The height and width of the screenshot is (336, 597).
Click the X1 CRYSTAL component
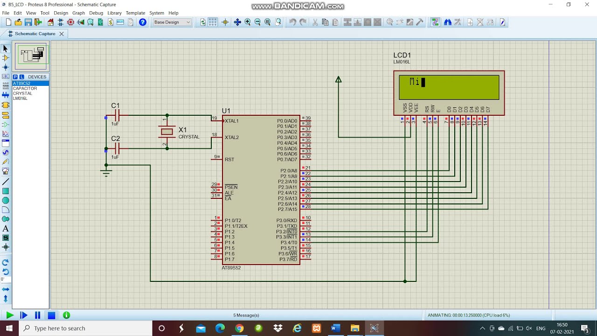pyautogui.click(x=167, y=132)
